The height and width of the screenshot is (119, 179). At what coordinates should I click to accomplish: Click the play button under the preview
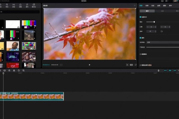(x=89, y=65)
